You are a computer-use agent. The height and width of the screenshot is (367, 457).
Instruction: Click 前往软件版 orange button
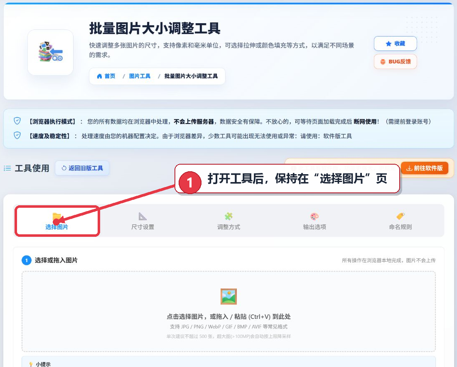(x=425, y=168)
